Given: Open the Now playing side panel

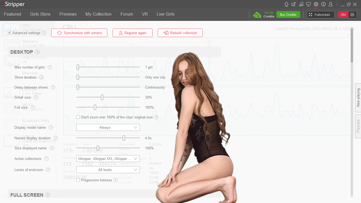Looking at the screenshot, I should (358, 98).
